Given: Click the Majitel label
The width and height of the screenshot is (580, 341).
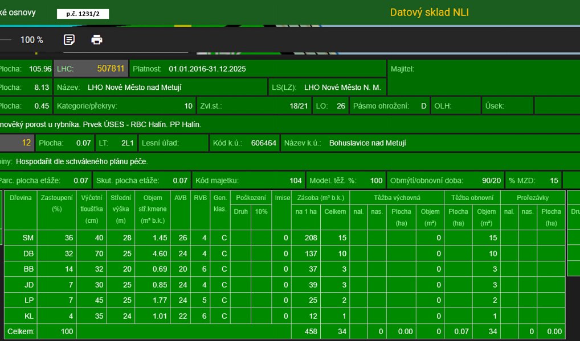Looking at the screenshot, I should pos(402,69).
